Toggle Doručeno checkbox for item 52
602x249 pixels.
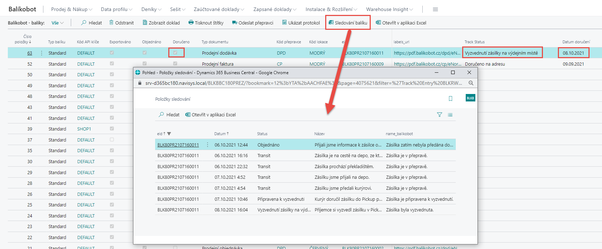[175, 63]
